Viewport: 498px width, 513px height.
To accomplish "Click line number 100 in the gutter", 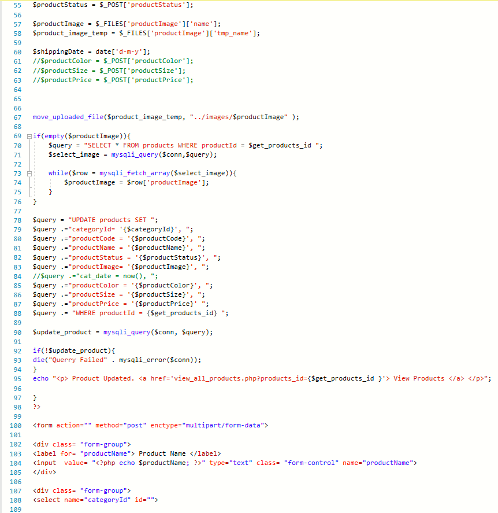I will 16,426.
